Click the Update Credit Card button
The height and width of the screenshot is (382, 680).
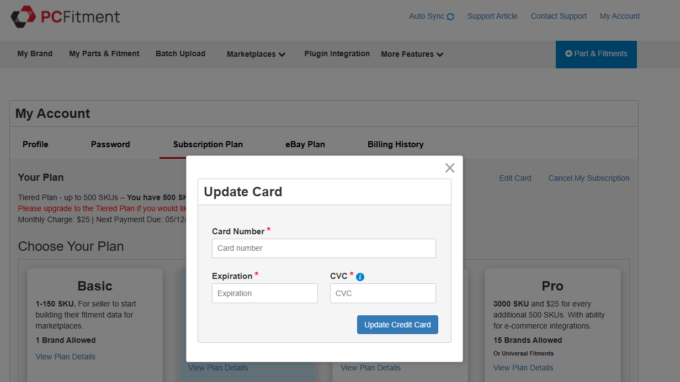(397, 325)
